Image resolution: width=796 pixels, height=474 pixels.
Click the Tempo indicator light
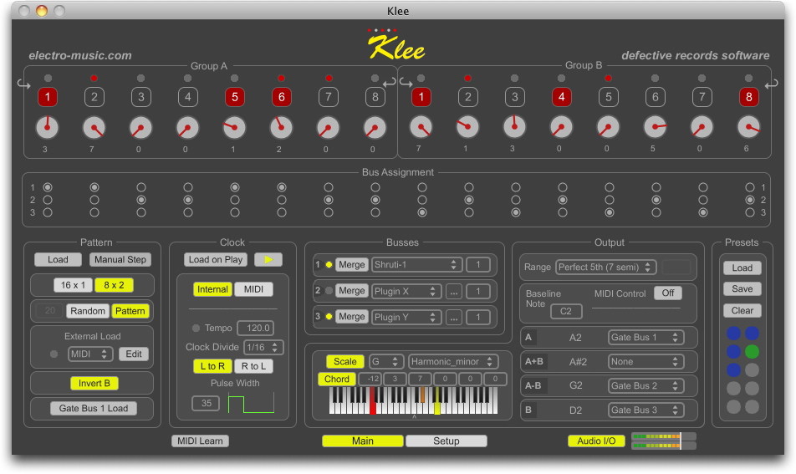pos(196,328)
